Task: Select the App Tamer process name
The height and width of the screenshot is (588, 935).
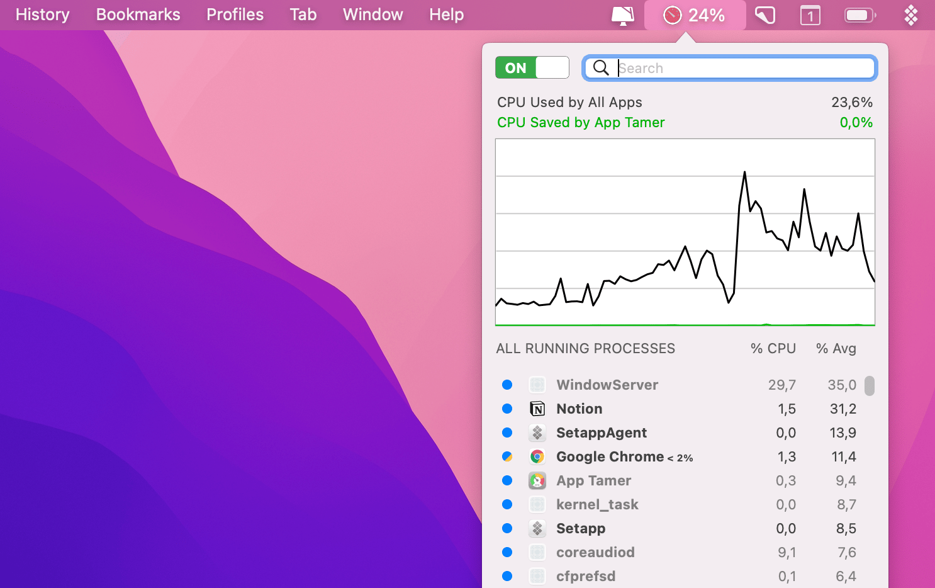Action: click(x=593, y=480)
